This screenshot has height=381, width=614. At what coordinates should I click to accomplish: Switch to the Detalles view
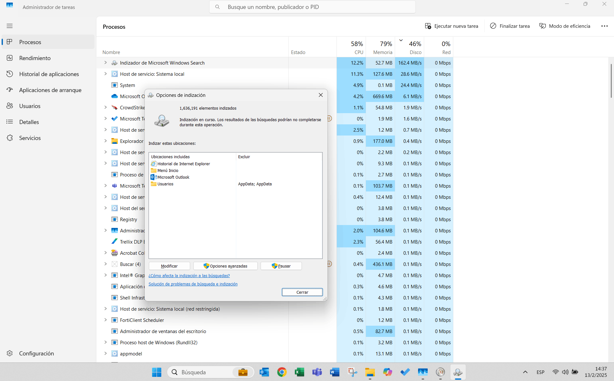(x=29, y=122)
